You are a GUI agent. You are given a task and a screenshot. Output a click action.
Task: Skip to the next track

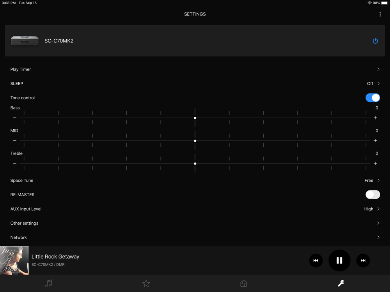click(363, 260)
